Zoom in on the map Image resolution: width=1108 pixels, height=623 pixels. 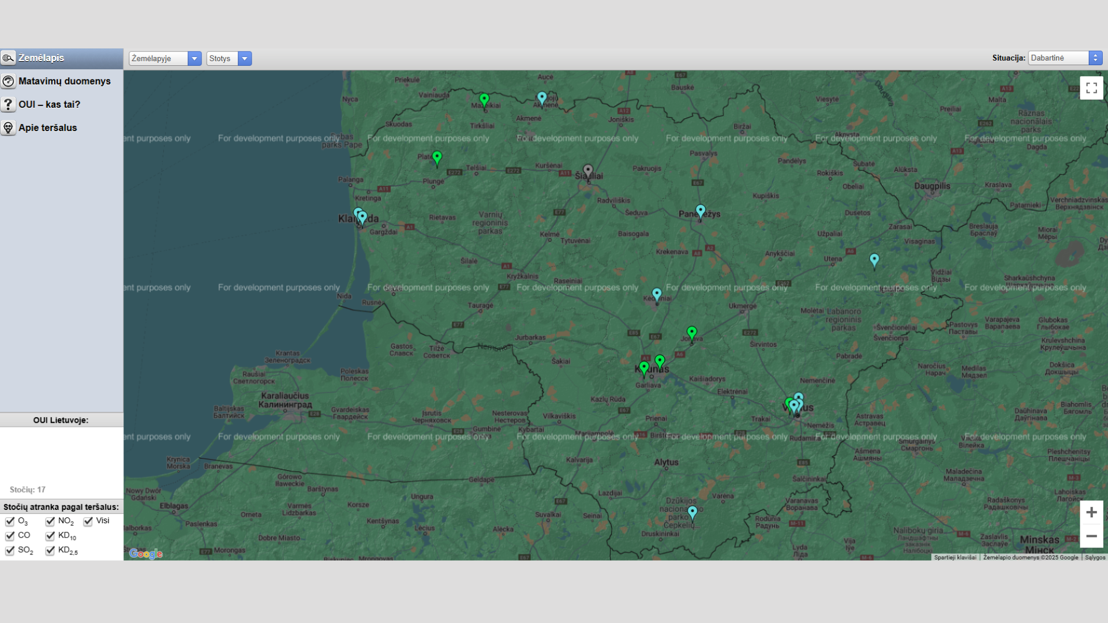(1091, 512)
